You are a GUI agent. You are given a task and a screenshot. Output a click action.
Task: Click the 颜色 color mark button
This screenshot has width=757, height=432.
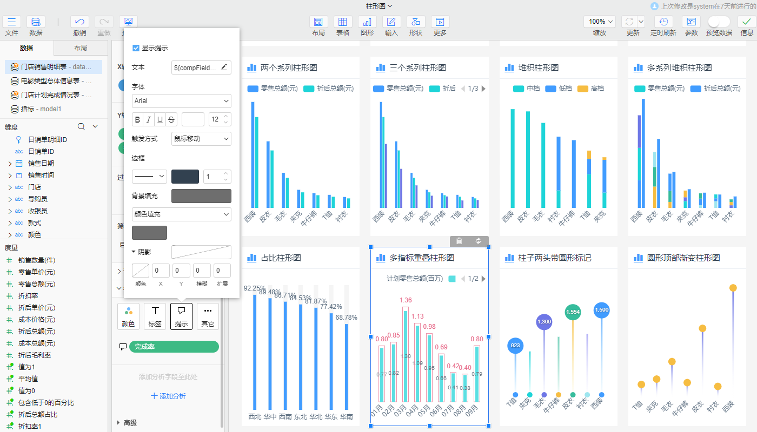click(x=128, y=316)
